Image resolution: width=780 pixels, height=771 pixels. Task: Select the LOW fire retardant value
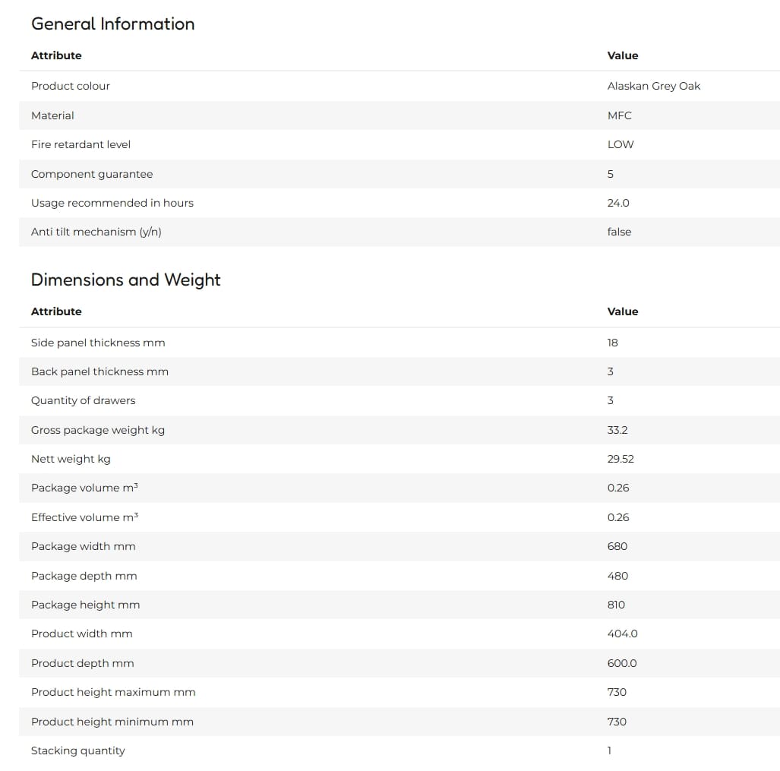621,144
